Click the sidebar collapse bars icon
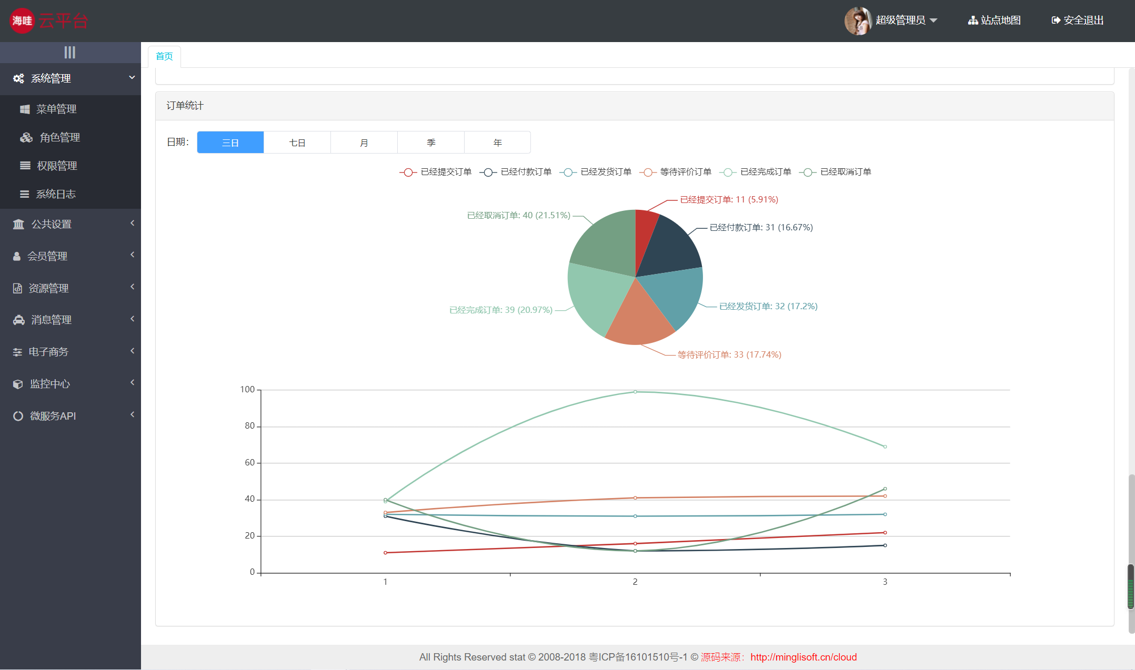This screenshot has width=1135, height=670. (x=70, y=52)
